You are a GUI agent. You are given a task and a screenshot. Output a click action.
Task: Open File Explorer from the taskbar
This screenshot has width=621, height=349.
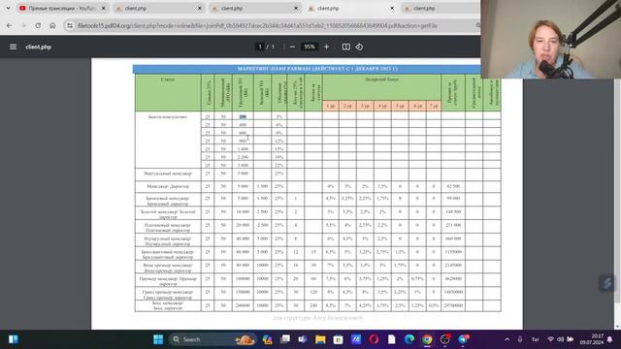[x=320, y=339]
